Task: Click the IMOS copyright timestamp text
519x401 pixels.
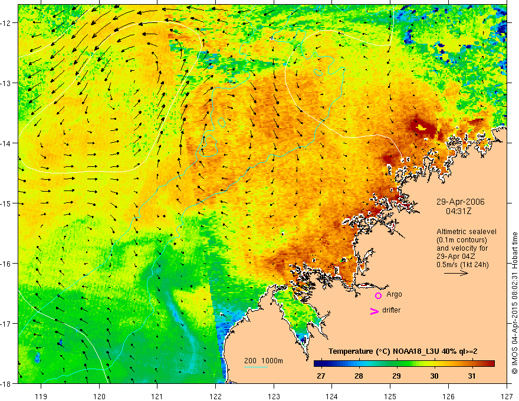Action: (x=514, y=303)
